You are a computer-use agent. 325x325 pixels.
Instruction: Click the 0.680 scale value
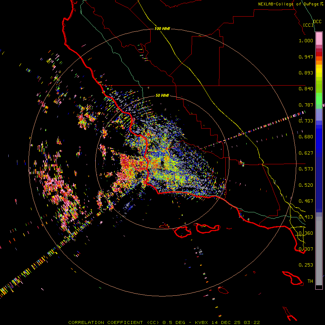pos(306,137)
